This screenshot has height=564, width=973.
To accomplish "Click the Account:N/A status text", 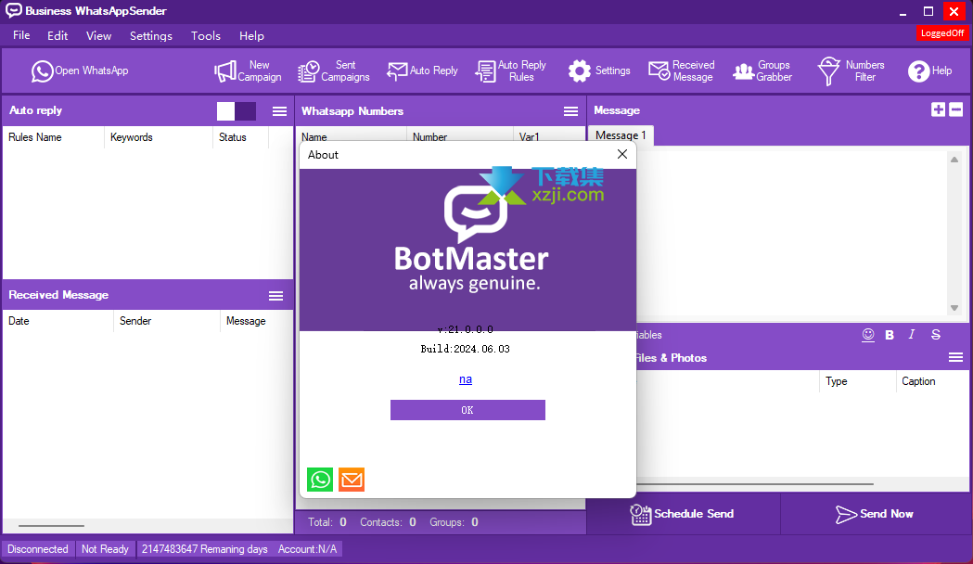I will 308,549.
